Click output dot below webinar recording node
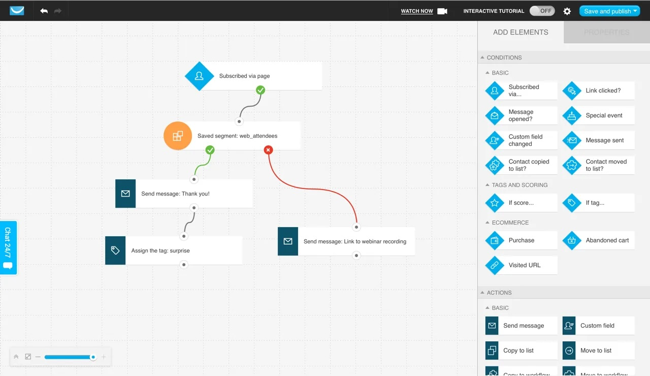This screenshot has height=376, width=650. pyautogui.click(x=356, y=256)
